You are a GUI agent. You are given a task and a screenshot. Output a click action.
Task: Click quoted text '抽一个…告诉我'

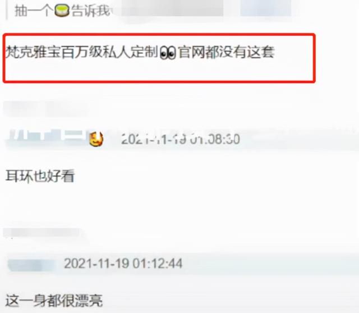coord(62,11)
